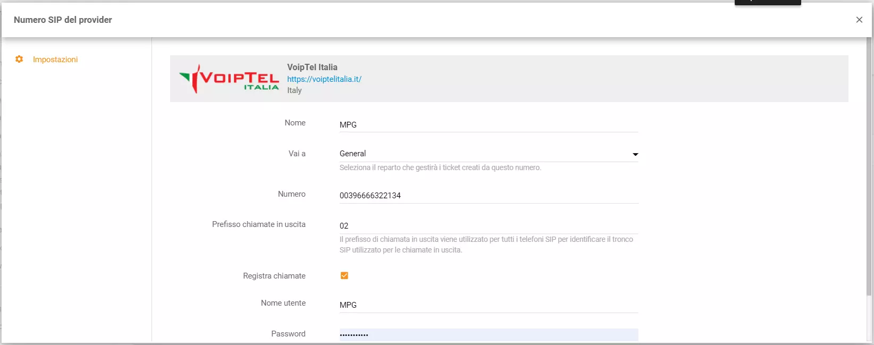Click the Numero SIP del provider title
874x345 pixels.
pos(63,20)
